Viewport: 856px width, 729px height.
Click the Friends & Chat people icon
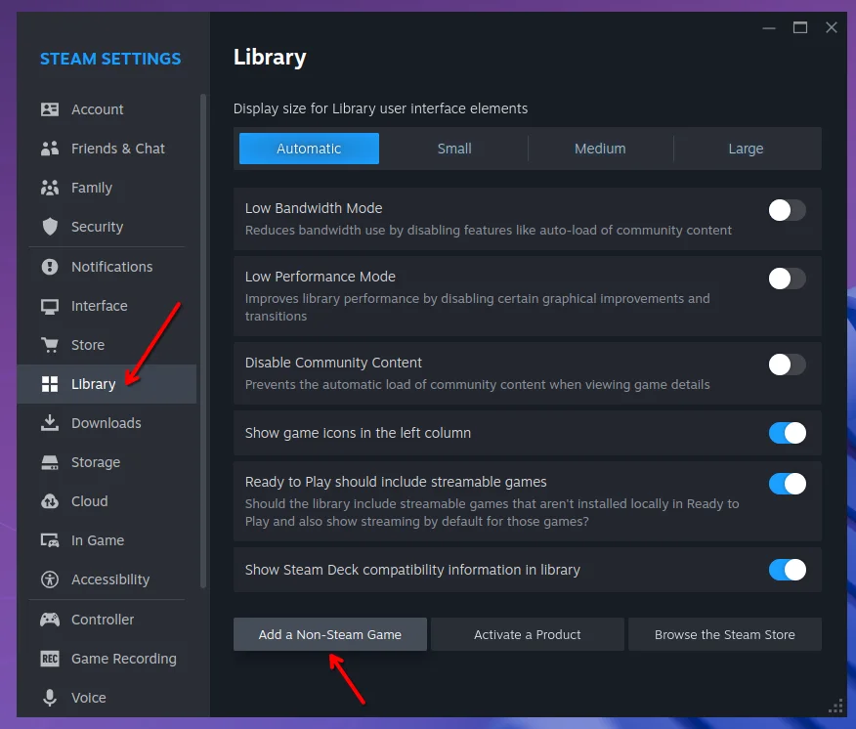50,149
